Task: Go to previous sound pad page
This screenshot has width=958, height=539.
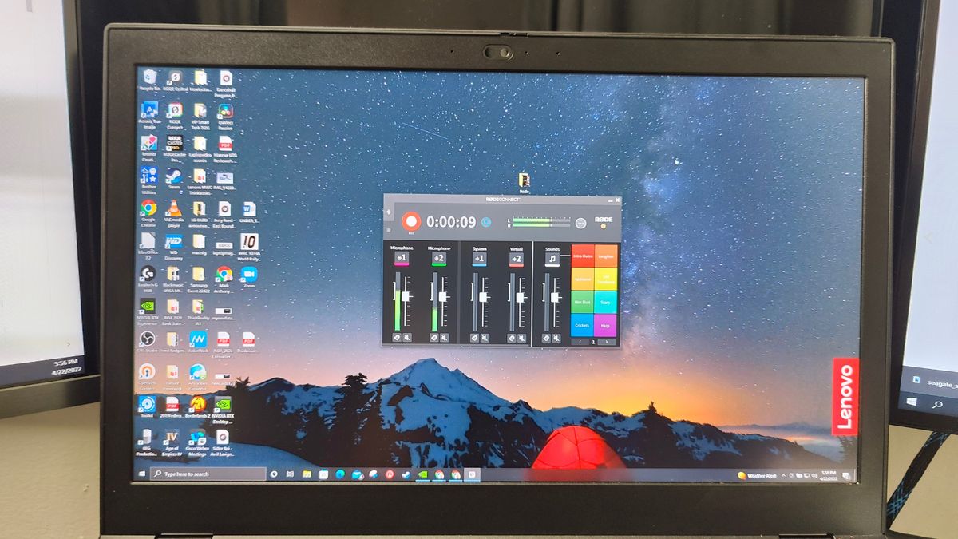Action: click(580, 342)
